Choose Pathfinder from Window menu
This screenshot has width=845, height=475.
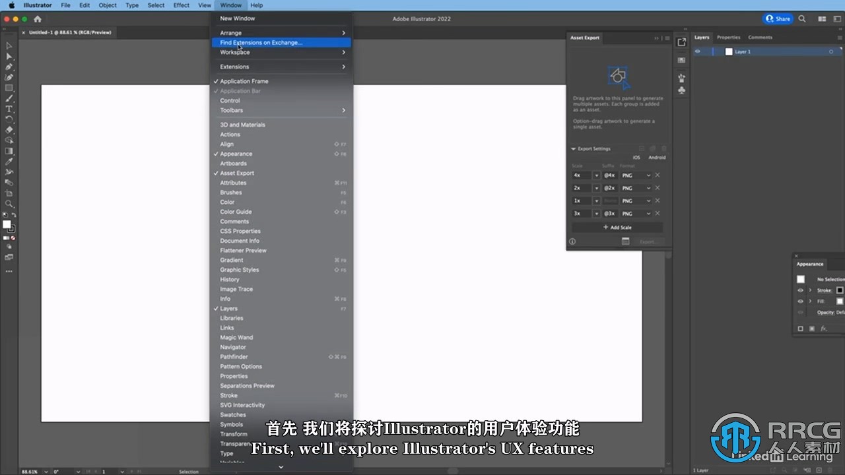click(281, 357)
